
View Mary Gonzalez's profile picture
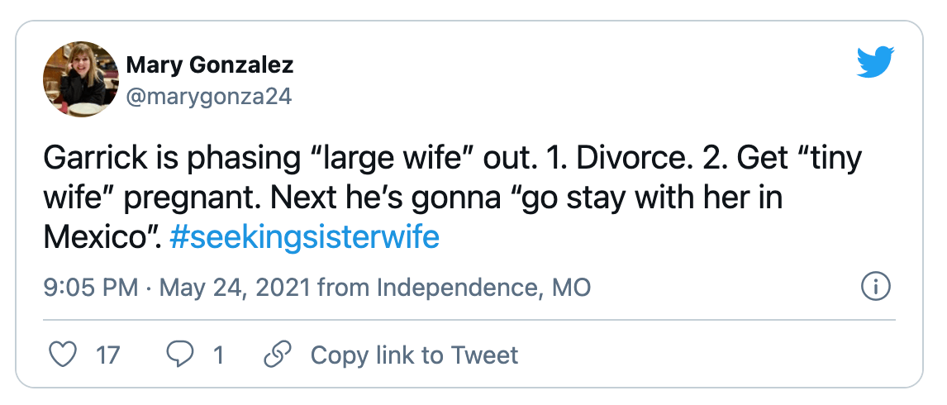coord(81,79)
